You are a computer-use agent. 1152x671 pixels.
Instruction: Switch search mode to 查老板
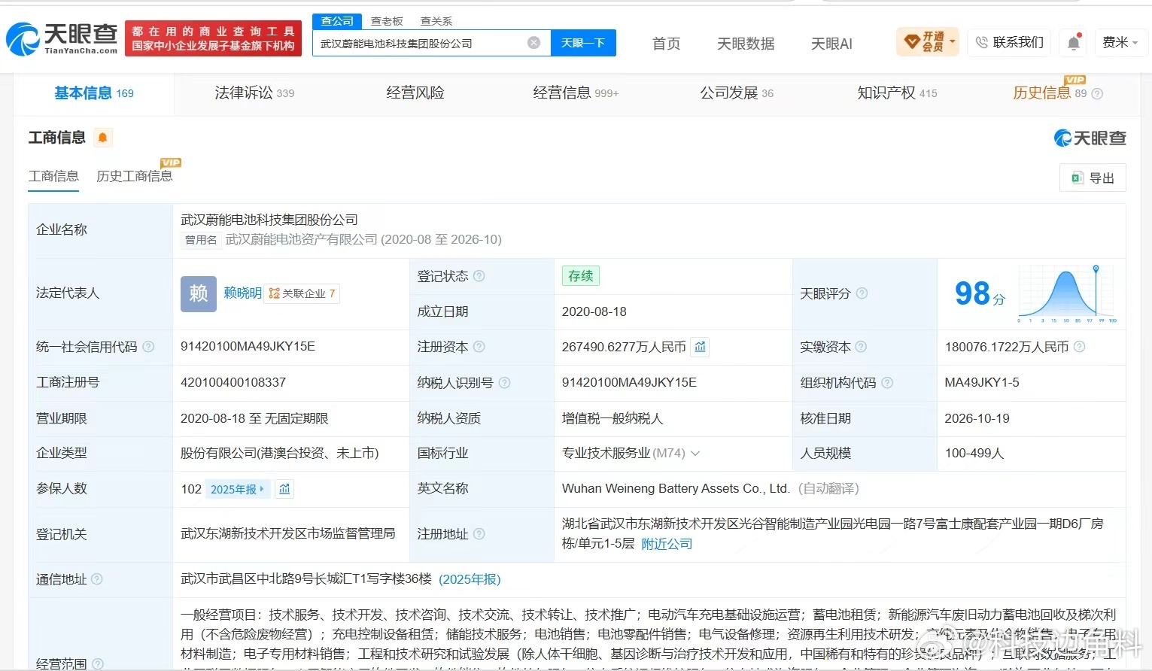387,21
